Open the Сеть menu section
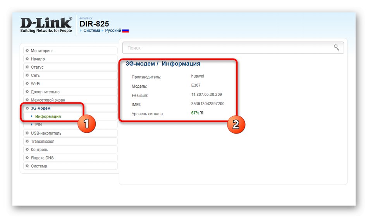368x218 pixels. click(70, 75)
